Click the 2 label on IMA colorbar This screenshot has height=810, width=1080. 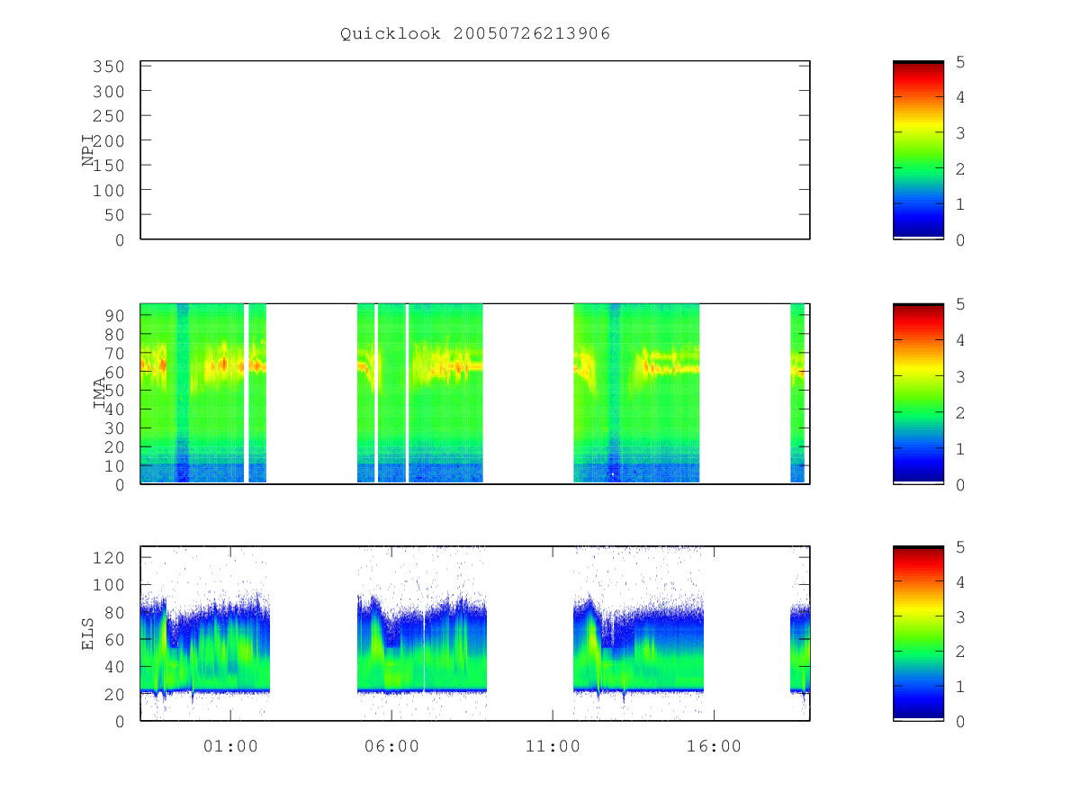coord(960,412)
